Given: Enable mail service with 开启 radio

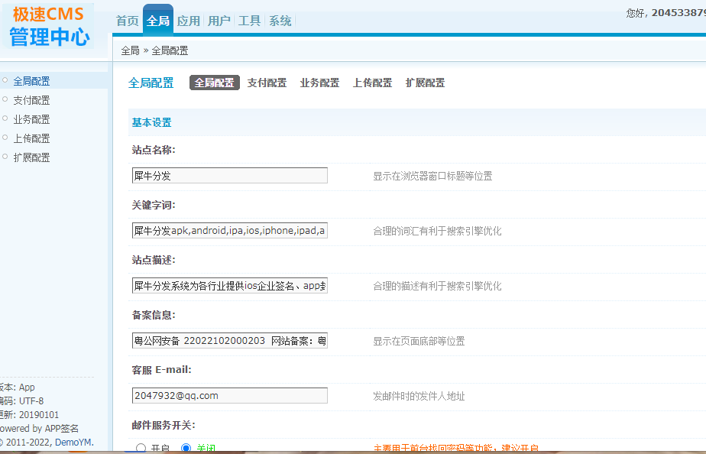Looking at the screenshot, I should pos(141,449).
